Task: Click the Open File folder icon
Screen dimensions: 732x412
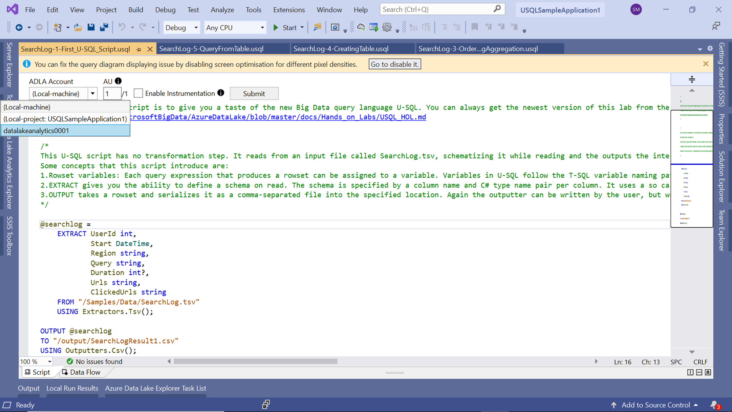Action: pyautogui.click(x=78, y=27)
